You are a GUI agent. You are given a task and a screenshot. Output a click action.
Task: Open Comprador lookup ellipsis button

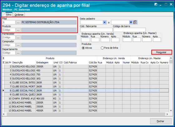coord(18,45)
